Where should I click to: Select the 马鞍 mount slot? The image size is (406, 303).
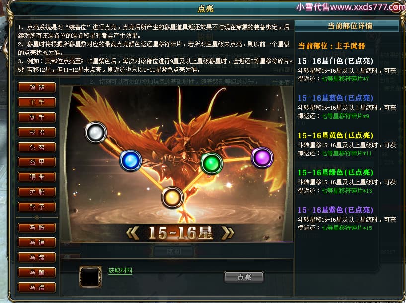[x=37, y=227]
